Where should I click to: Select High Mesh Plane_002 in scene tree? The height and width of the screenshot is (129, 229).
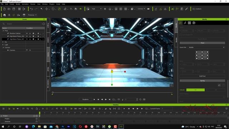[17, 36]
